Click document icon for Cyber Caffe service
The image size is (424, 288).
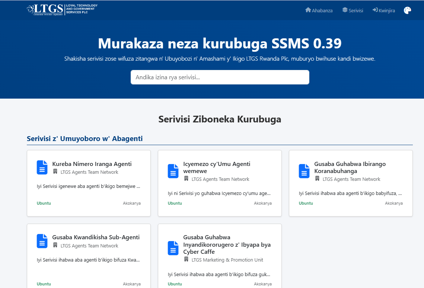(173, 248)
